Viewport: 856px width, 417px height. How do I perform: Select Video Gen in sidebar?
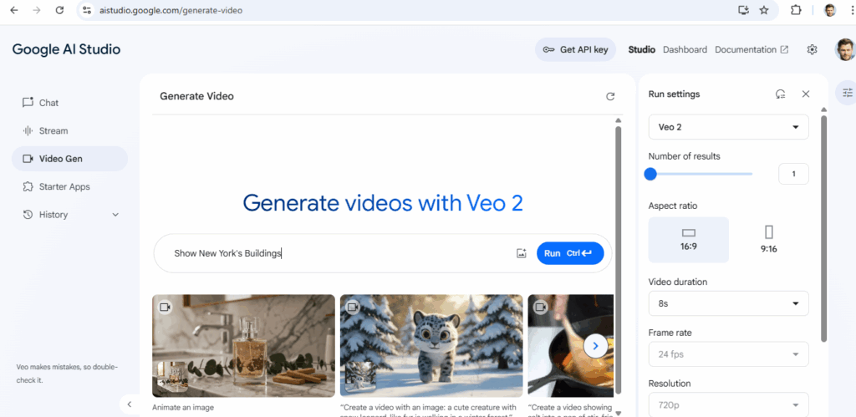click(x=69, y=159)
